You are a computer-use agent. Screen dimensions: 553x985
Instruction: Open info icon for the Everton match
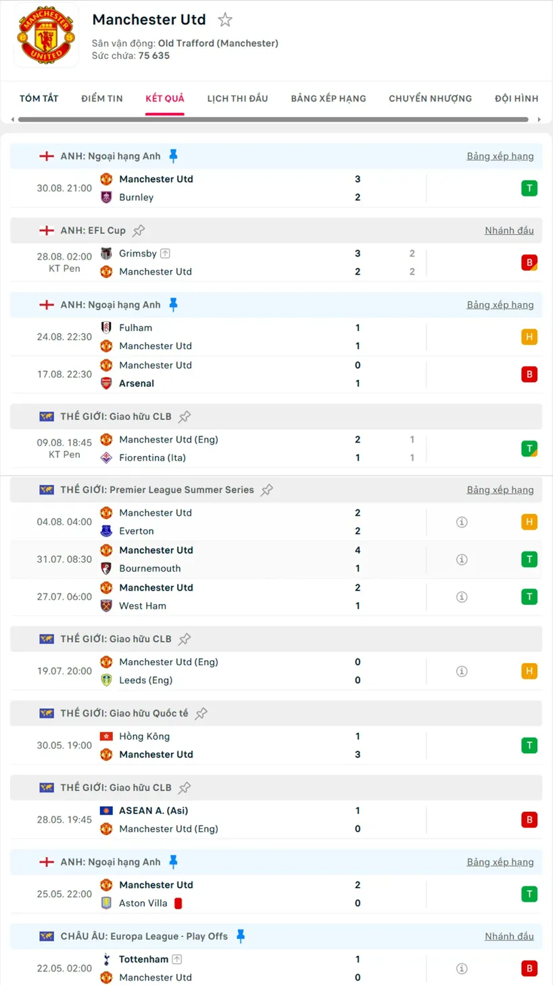[x=462, y=522]
